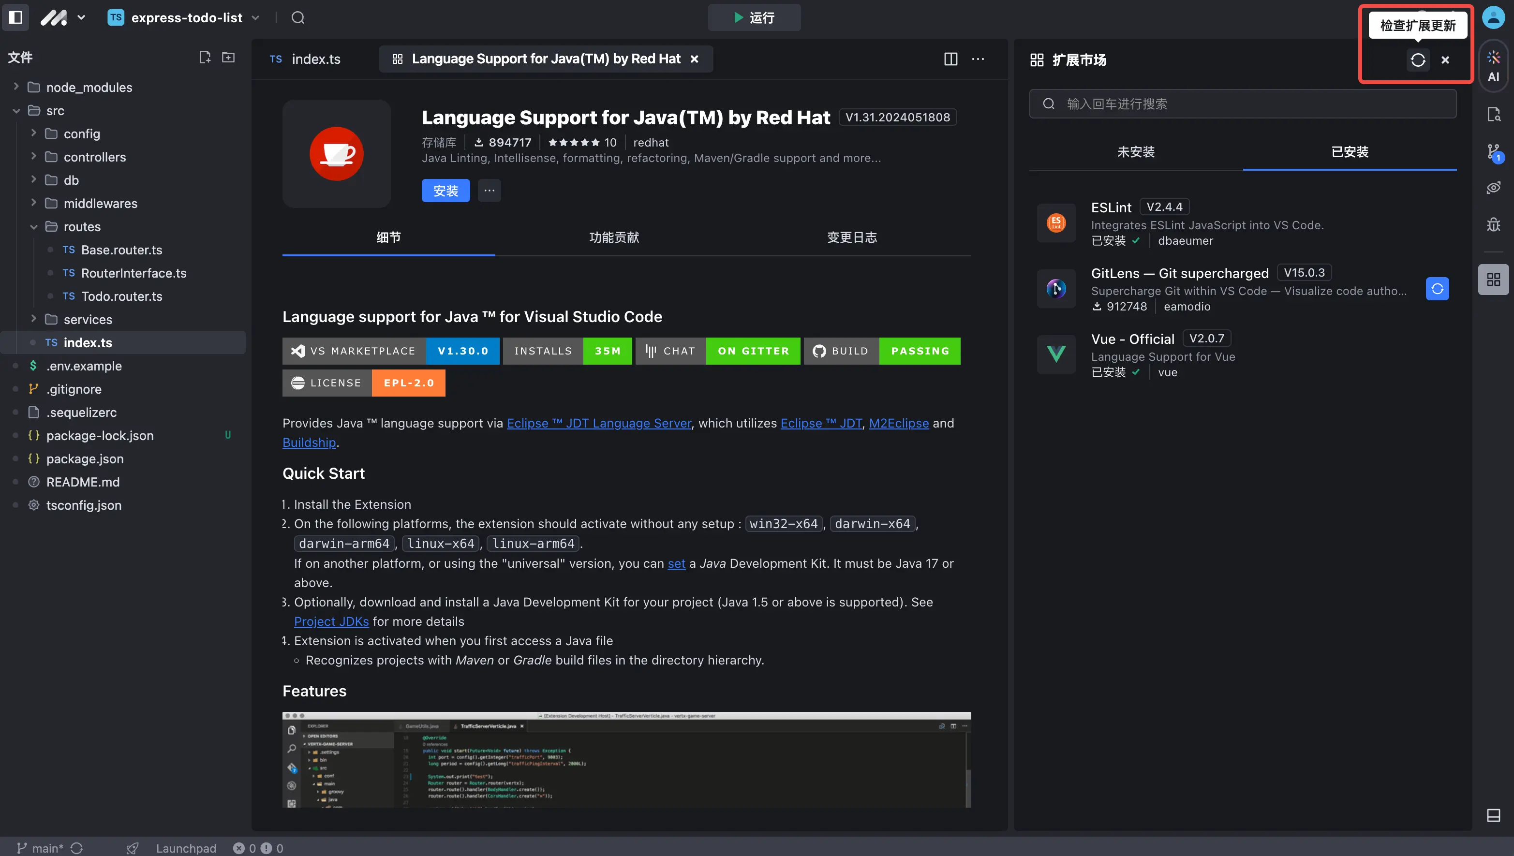Click the License EPL-2.0 badge
The width and height of the screenshot is (1514, 856).
point(364,383)
